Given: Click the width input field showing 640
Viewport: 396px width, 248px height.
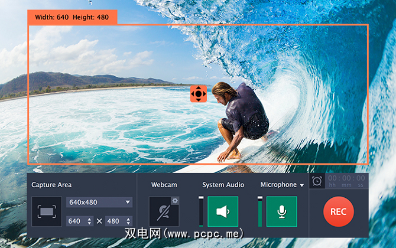Looking at the screenshot, I should 76,221.
